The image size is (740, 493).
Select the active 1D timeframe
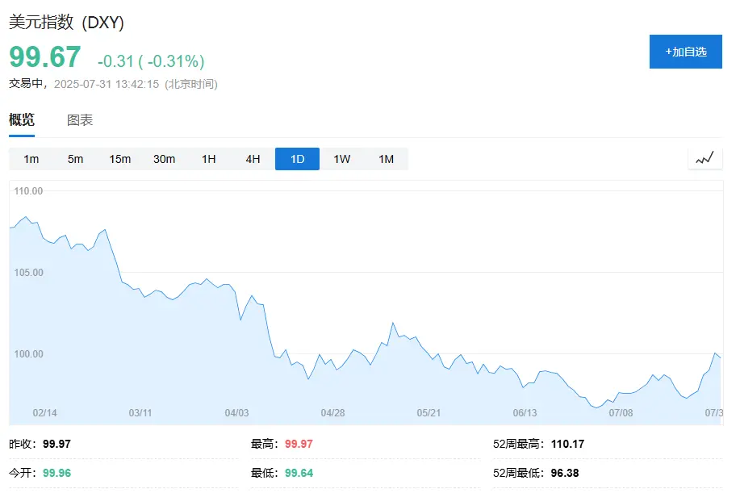click(x=297, y=159)
